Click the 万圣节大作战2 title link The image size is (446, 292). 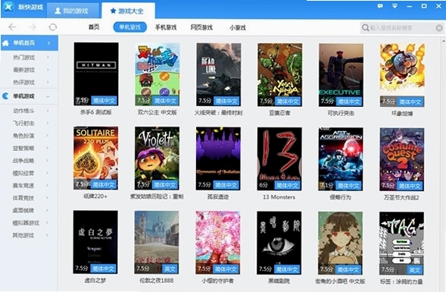tap(401, 197)
